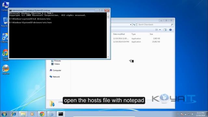This screenshot has height=117, width=208.
Task: Sort by Date modified column
Action: click(x=119, y=34)
